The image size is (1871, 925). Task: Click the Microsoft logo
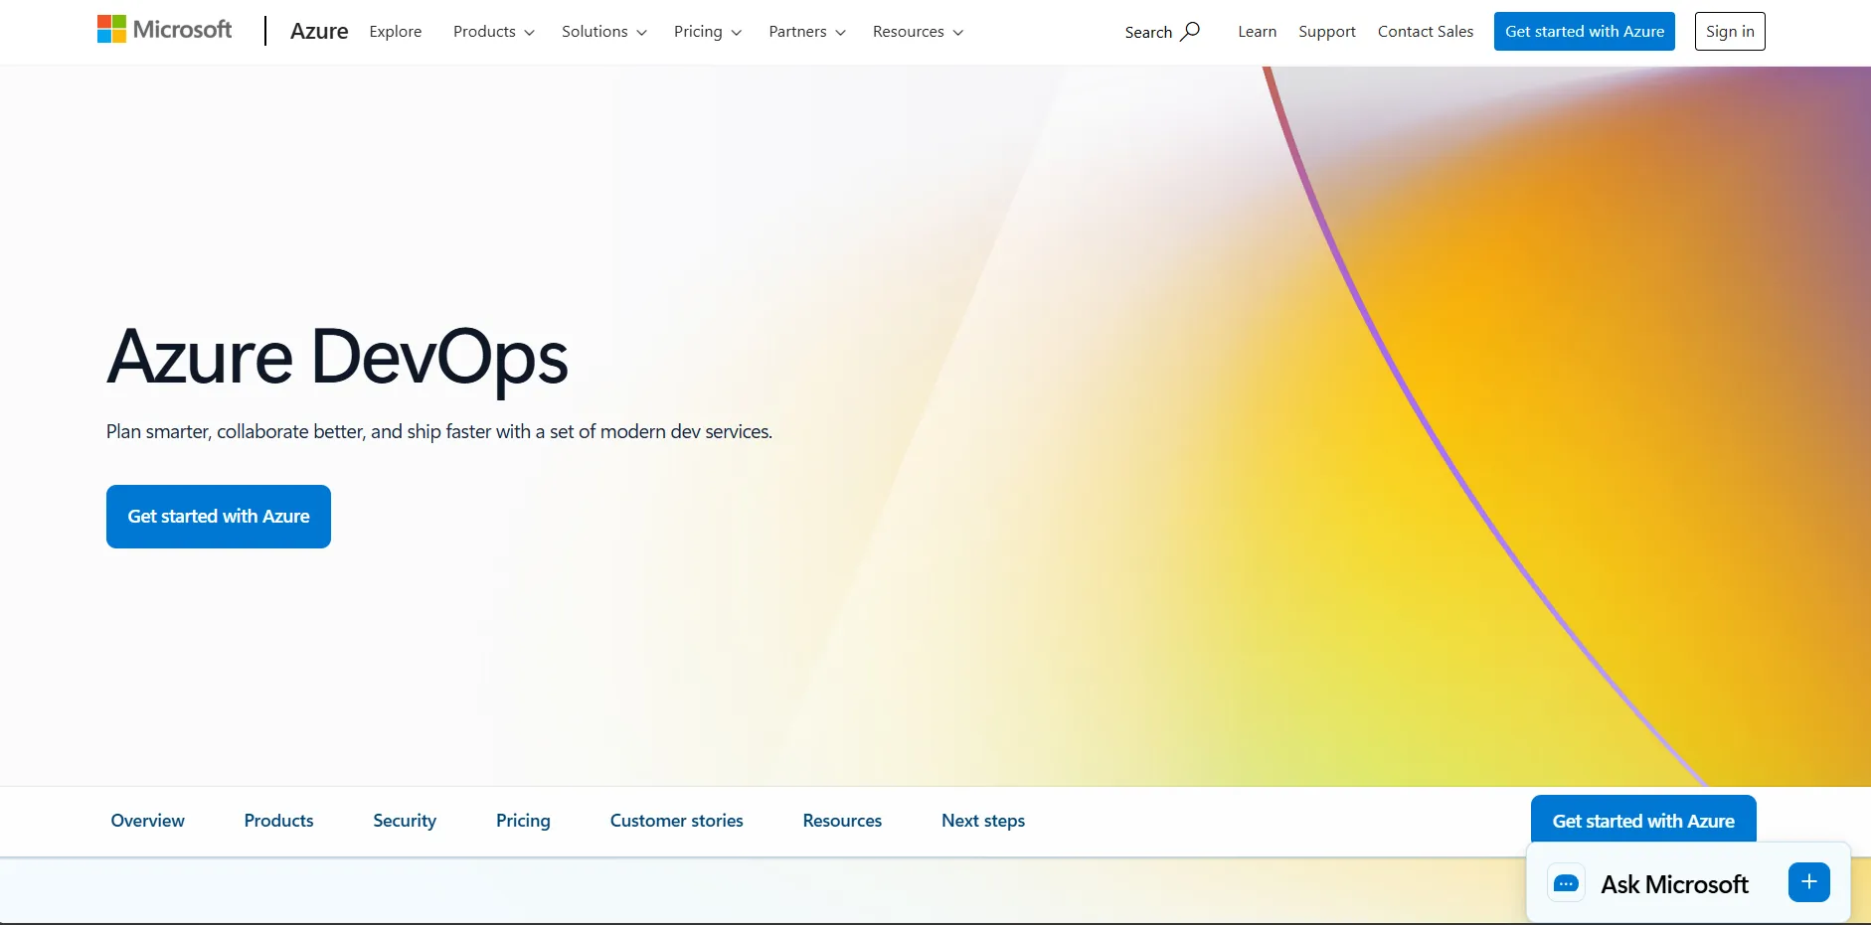coord(164,30)
